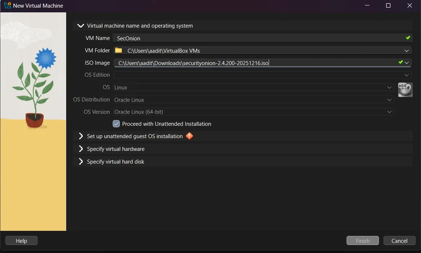Click the ISO Image label

tap(97, 63)
